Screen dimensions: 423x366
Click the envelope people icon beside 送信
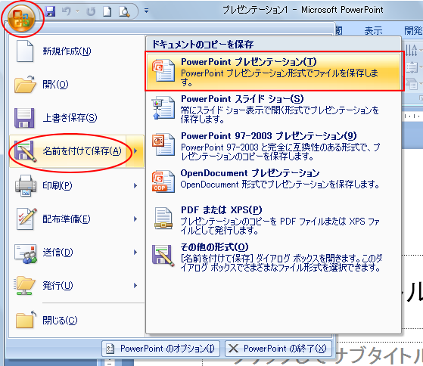(x=26, y=253)
